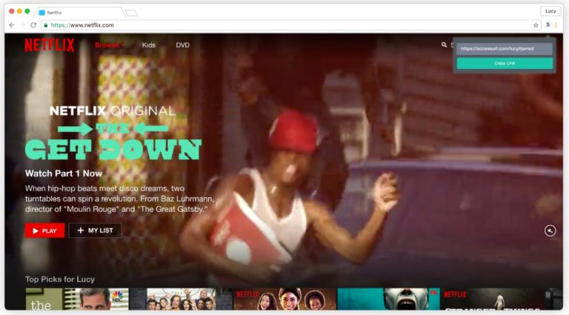Open The Office thumbnail in Top Picks

(77, 299)
